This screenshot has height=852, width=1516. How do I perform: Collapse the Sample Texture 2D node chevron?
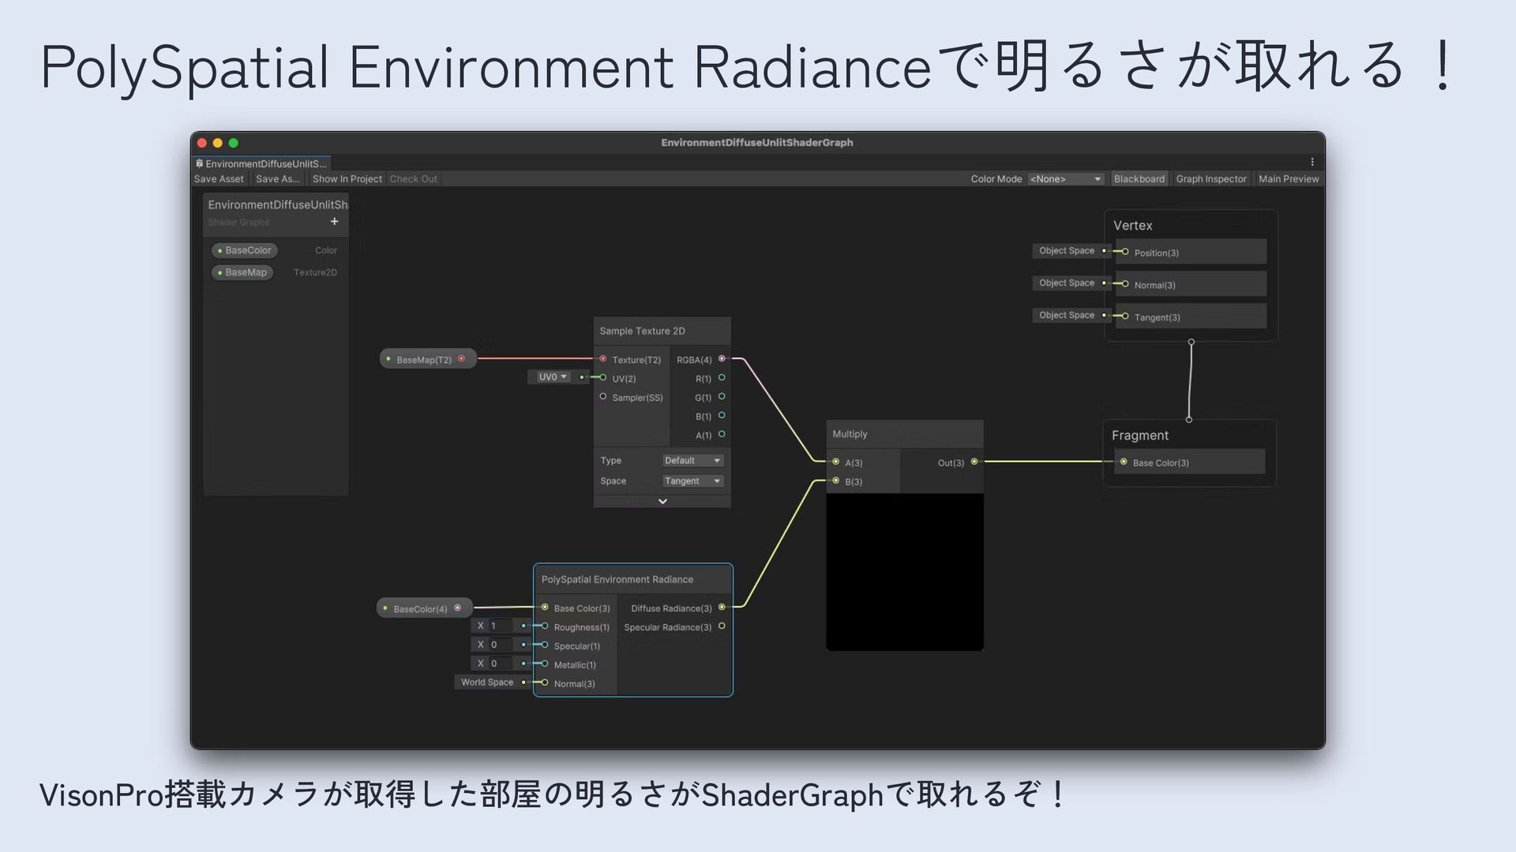[662, 501]
